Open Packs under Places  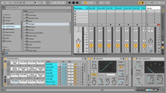click(x=8, y=50)
